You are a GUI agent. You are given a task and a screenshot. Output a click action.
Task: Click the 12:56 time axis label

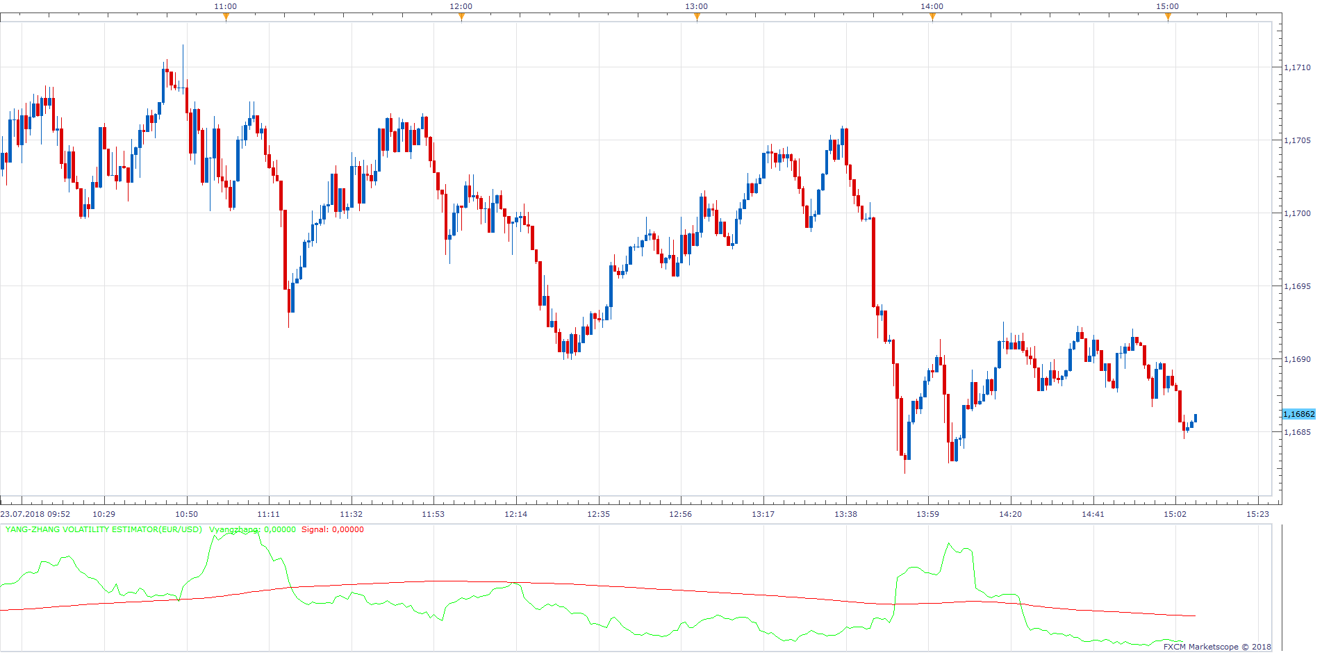(681, 514)
